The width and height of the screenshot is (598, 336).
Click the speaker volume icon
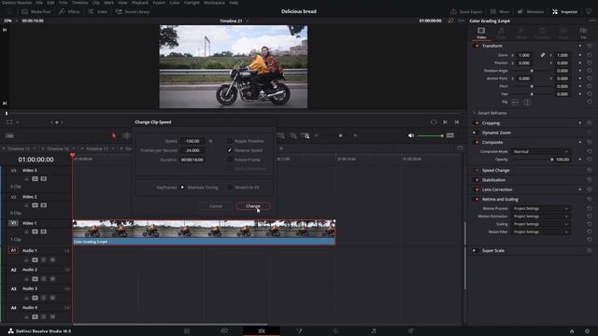tap(411, 135)
